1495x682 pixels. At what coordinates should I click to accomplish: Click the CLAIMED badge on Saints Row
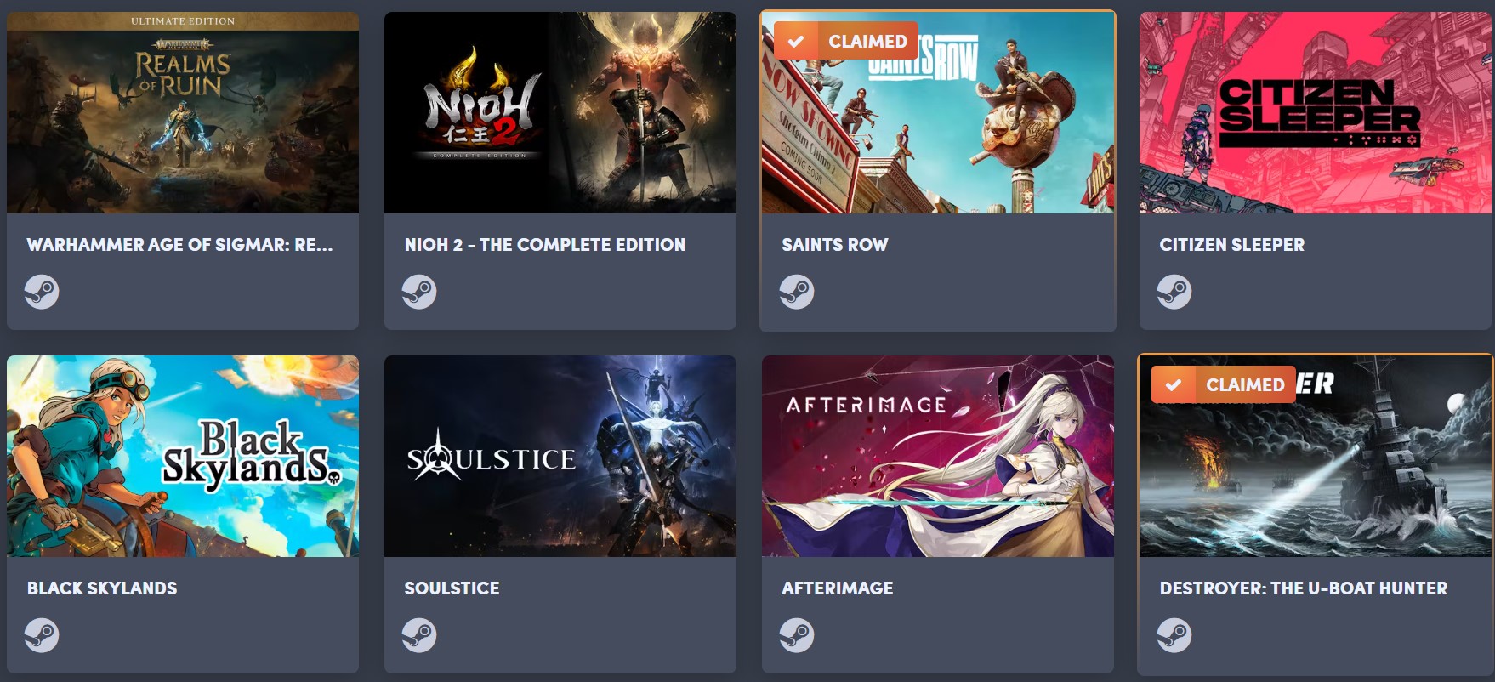pyautogui.click(x=846, y=41)
